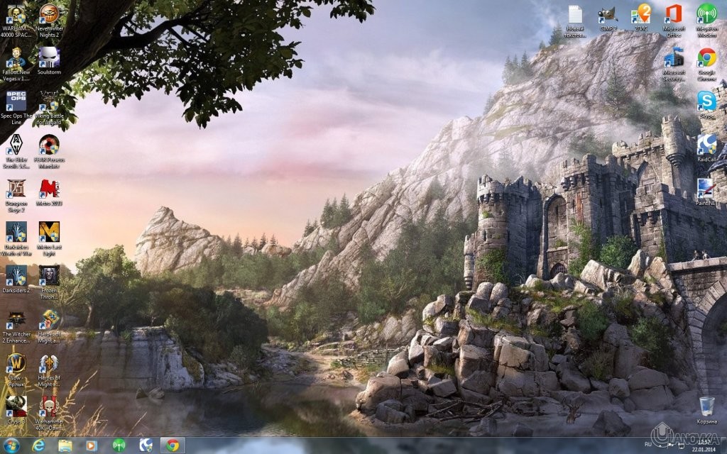Select the MegaFon Modem desktop shortcut
This screenshot has width=727, height=454.
click(x=706, y=21)
